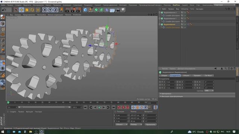The height and width of the screenshot is (134, 239).
Task: Open the Создать menu
Action: click(18, 5)
